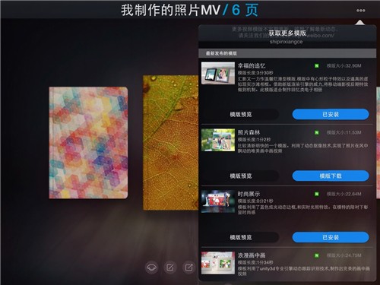Click the 我制作的照片MV header title
This screenshot has height=285, width=380.
coord(171,11)
